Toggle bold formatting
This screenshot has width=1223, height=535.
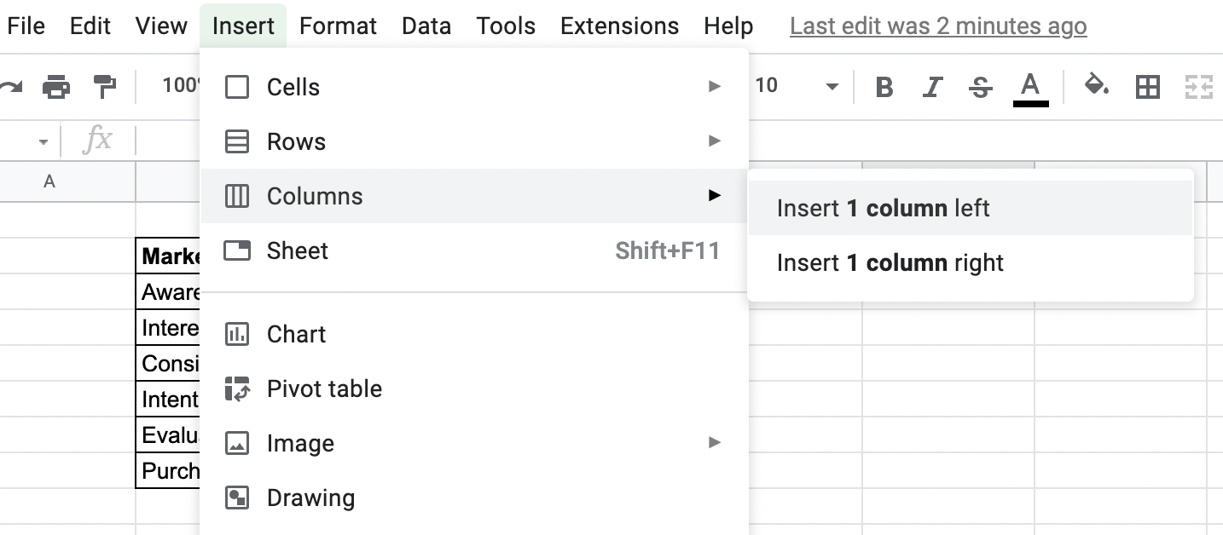pyautogui.click(x=884, y=87)
